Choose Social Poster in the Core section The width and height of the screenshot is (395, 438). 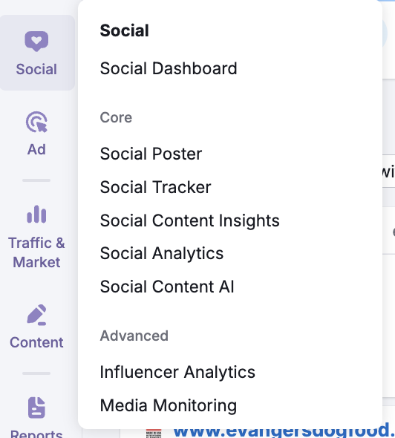pyautogui.click(x=151, y=154)
